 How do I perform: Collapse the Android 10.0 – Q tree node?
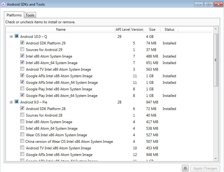(x=11, y=37)
